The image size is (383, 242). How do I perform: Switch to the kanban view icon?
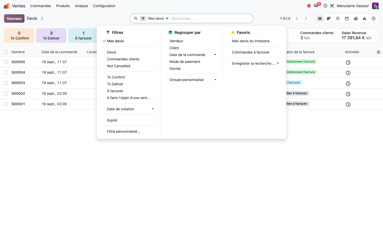tap(329, 19)
